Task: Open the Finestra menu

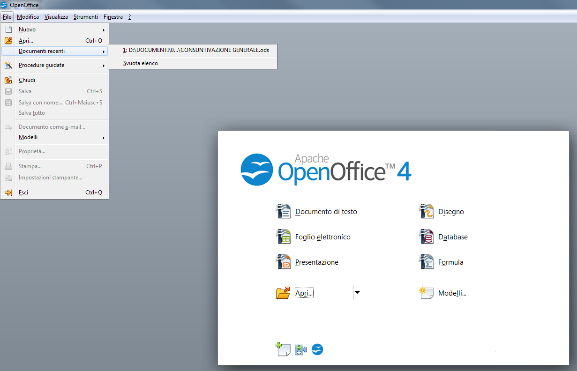Action: click(x=113, y=17)
